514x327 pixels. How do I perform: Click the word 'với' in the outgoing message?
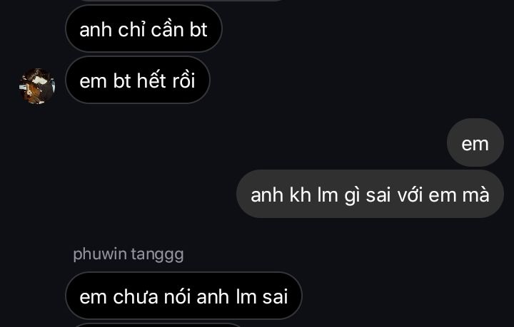(x=410, y=195)
